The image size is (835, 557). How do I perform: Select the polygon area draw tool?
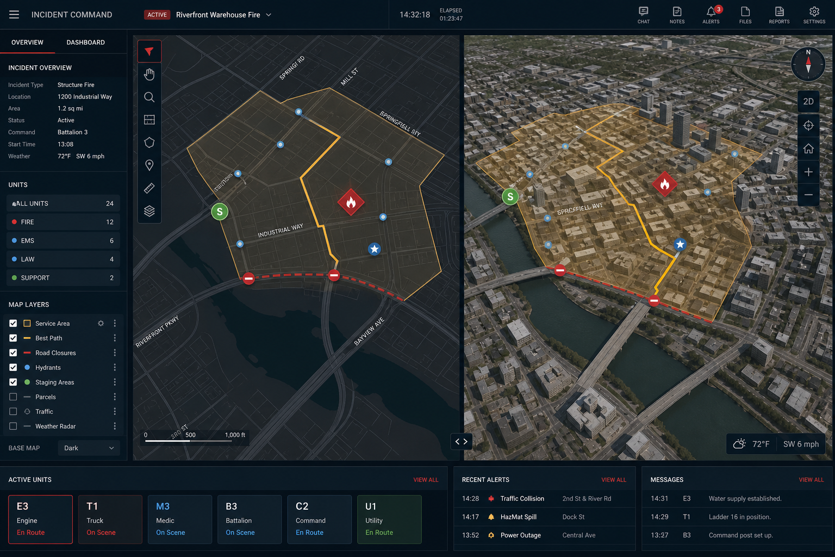(149, 143)
